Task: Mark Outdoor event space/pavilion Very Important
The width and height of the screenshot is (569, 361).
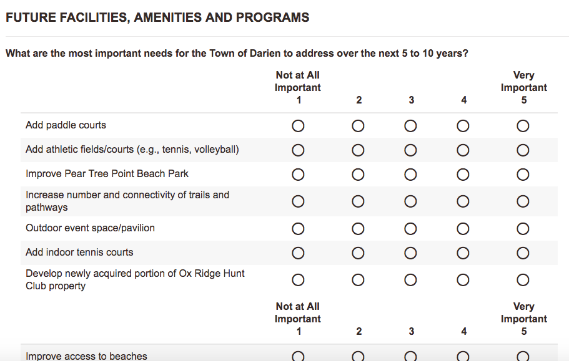Action: click(523, 228)
